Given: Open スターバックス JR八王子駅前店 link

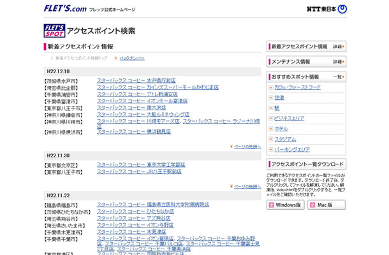Looking at the screenshot, I should tap(139, 171).
